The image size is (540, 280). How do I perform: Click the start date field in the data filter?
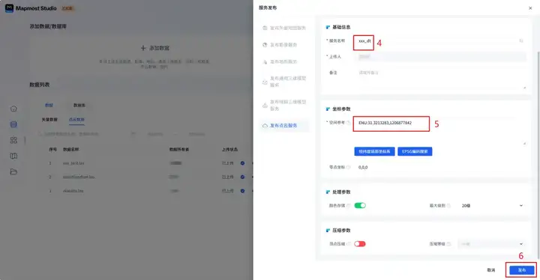[155, 134]
